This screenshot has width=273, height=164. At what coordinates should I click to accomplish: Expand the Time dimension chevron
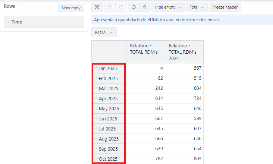coord(8,22)
